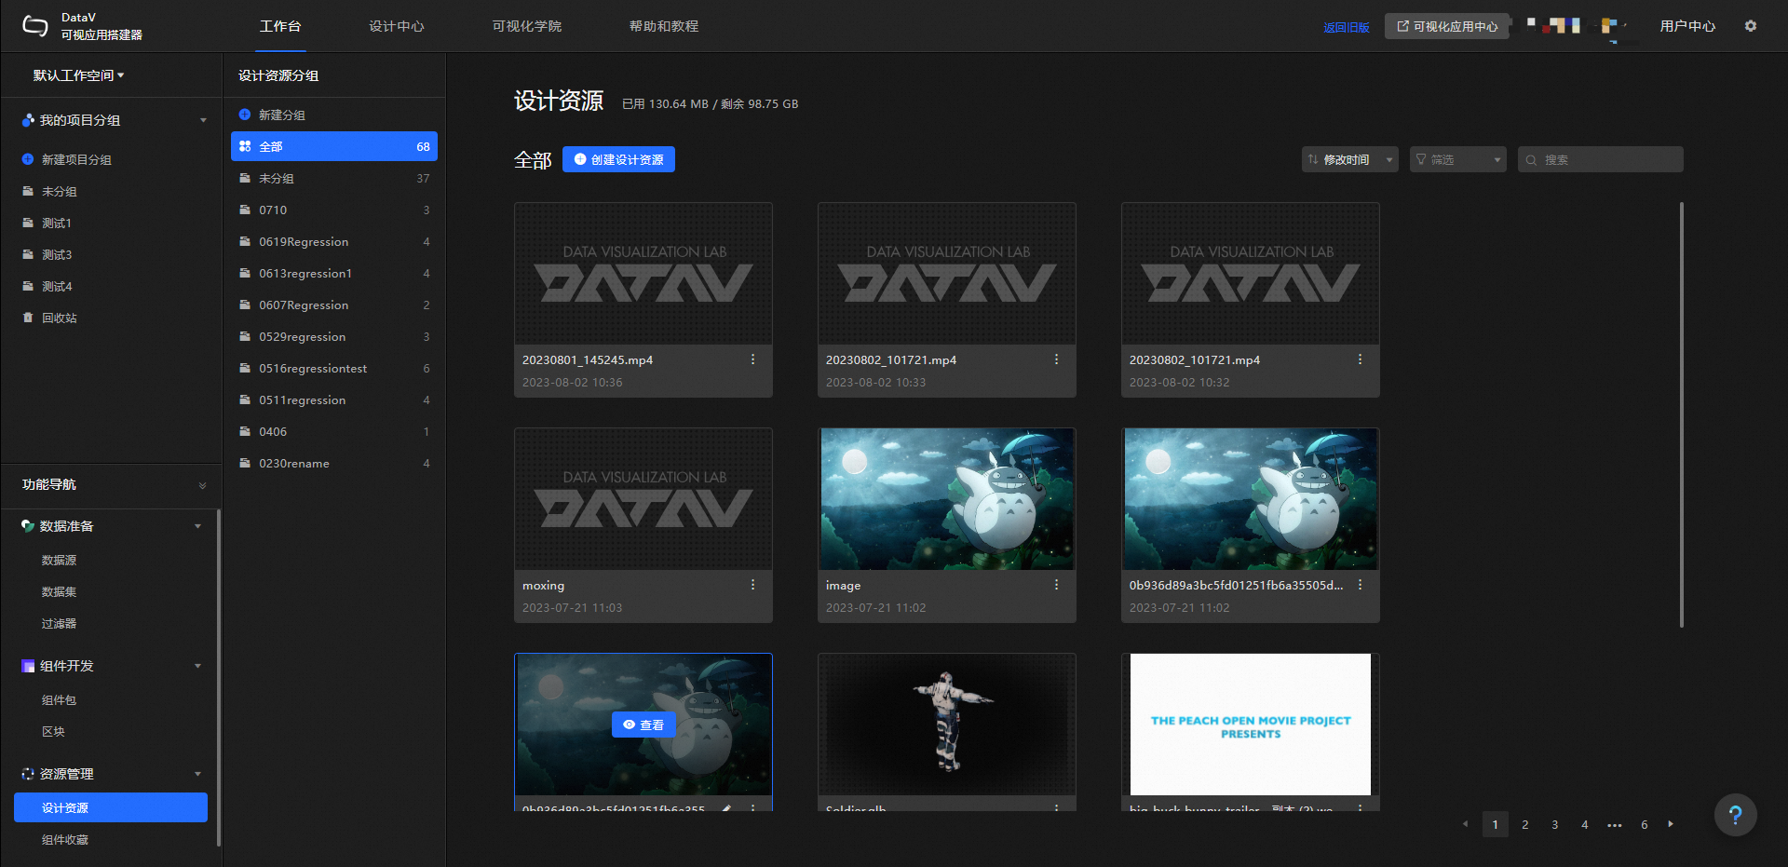Open the Soldier model thumbnail

[947, 725]
